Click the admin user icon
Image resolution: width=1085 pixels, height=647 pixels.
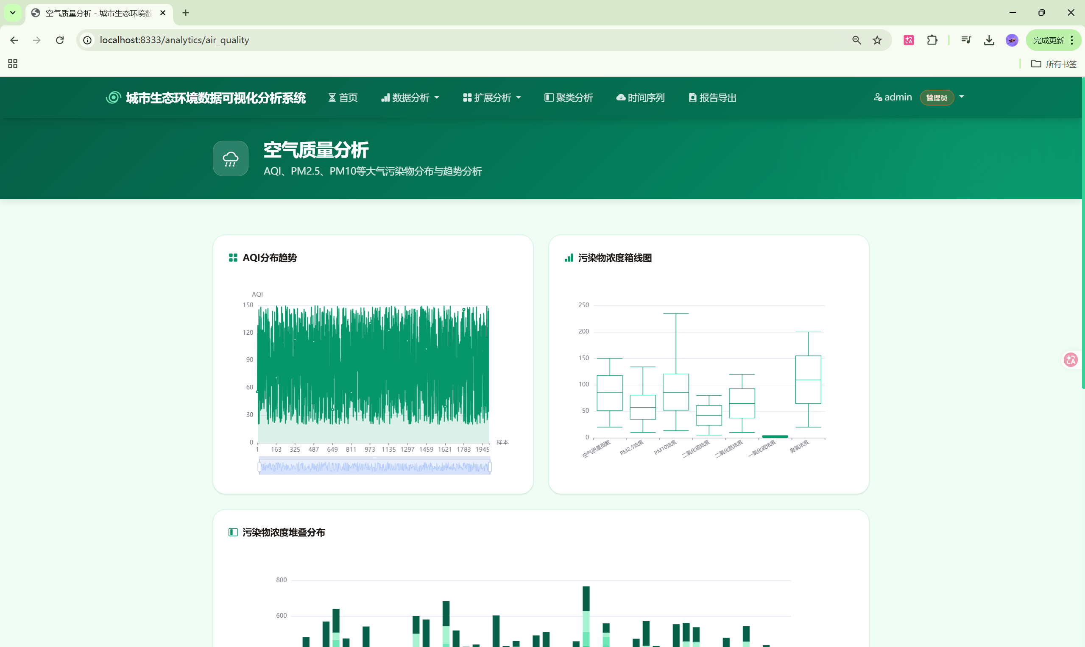pyautogui.click(x=878, y=97)
